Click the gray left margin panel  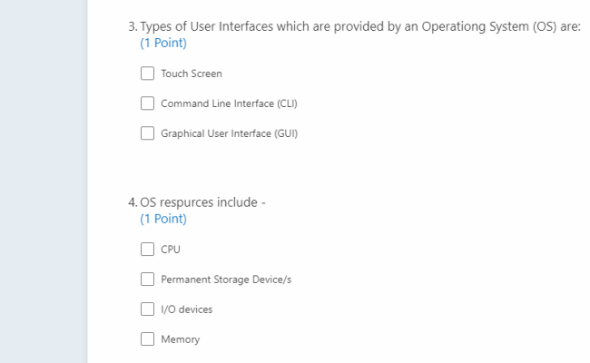tap(43, 181)
